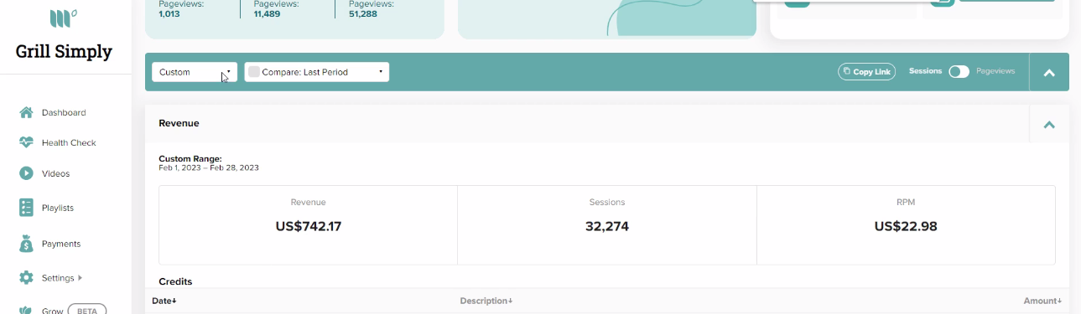This screenshot has height=314, width=1081.
Task: Click the Mediavine logo above Grill Simply
Action: click(x=64, y=18)
